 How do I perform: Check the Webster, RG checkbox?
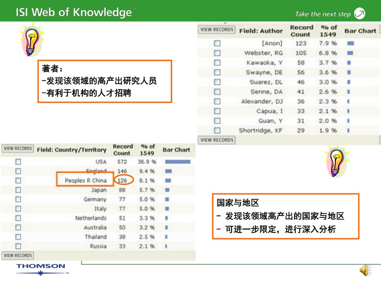[217, 53]
